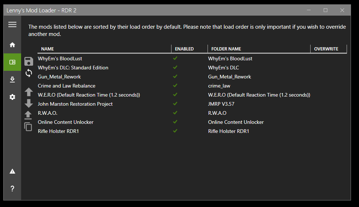Viewport: 359px width, 207px height.
Task: Move selected mod to top
Action: click(29, 115)
